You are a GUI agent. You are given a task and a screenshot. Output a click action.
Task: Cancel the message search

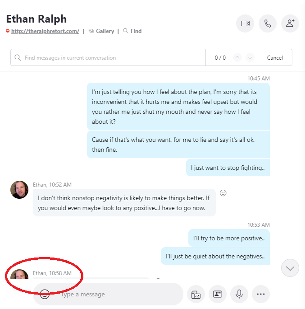click(275, 58)
